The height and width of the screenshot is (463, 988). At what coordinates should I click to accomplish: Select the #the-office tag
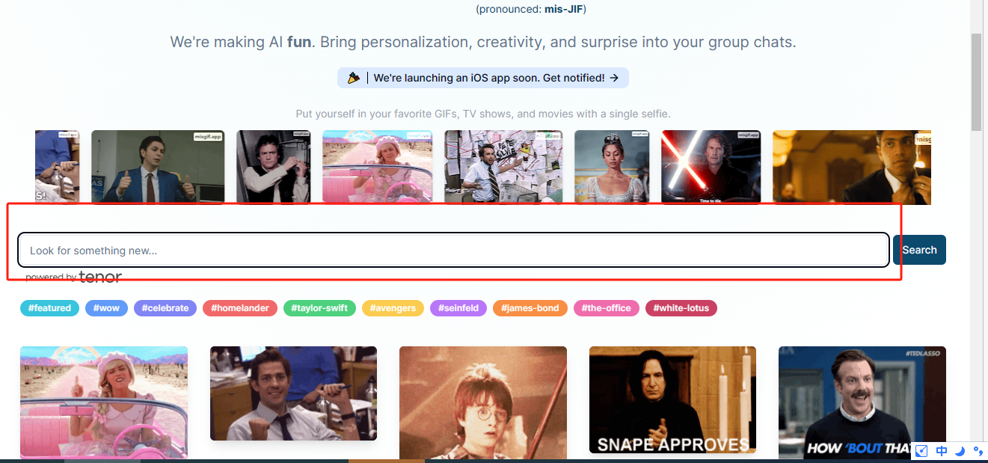pyautogui.click(x=607, y=308)
